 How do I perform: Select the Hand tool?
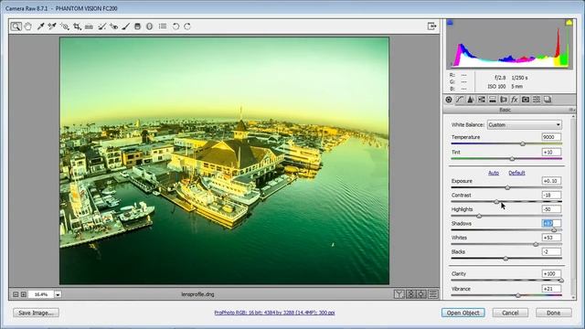tap(28, 27)
